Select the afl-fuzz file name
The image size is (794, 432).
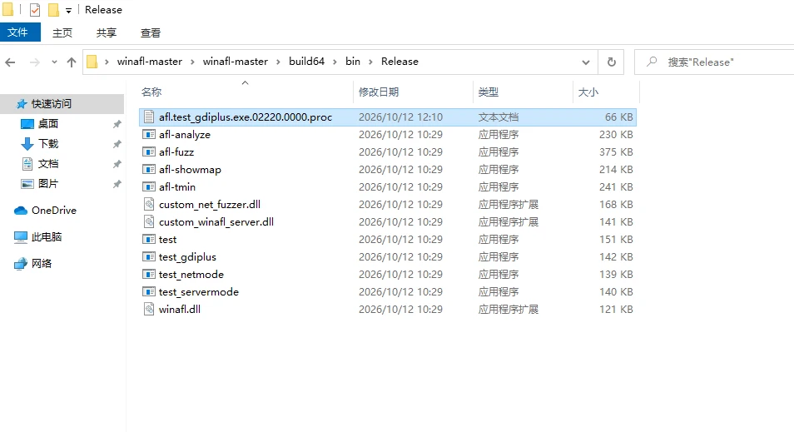click(176, 152)
